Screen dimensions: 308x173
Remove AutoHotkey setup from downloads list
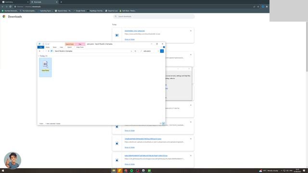191,31
